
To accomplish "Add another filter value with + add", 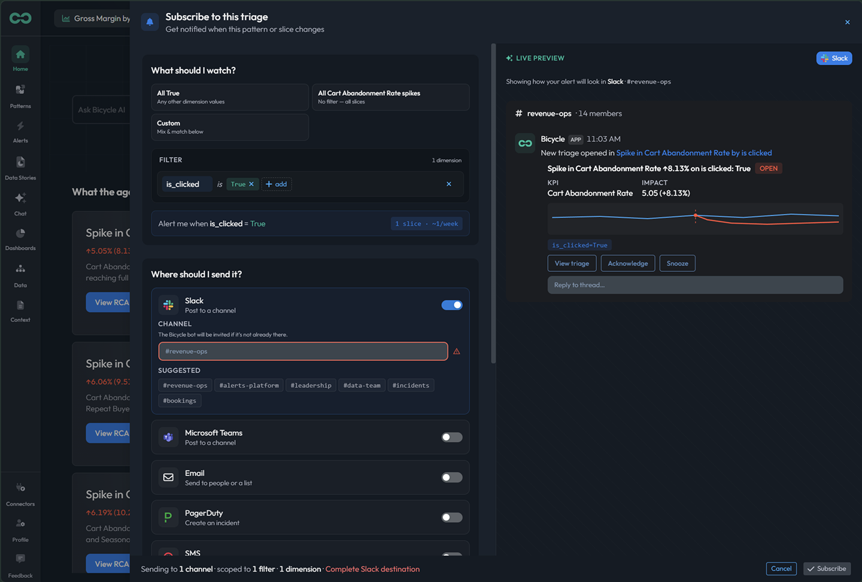I will [277, 184].
